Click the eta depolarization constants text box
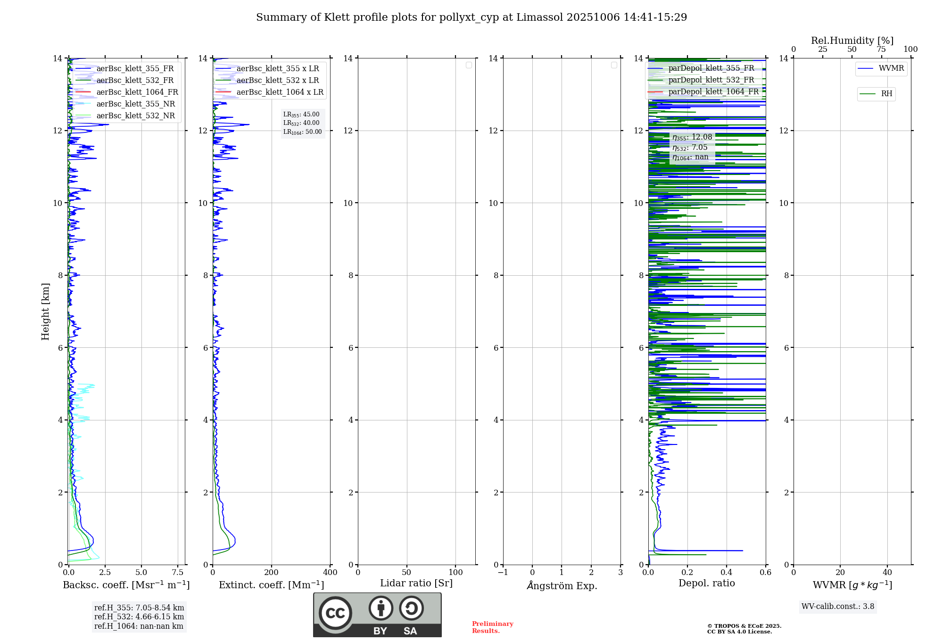This screenshot has height=641, width=943. click(x=692, y=147)
